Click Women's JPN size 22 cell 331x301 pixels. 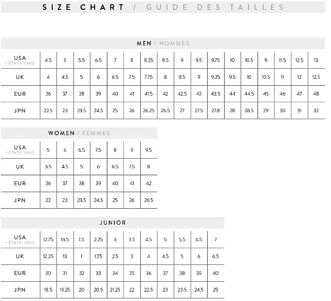(48, 200)
